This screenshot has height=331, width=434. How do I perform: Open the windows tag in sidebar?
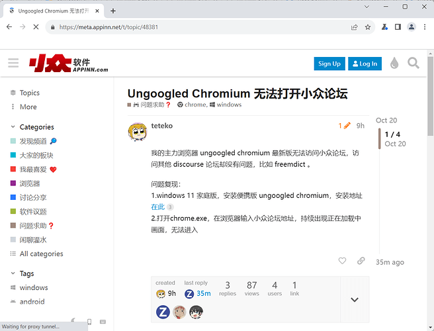[34, 287]
